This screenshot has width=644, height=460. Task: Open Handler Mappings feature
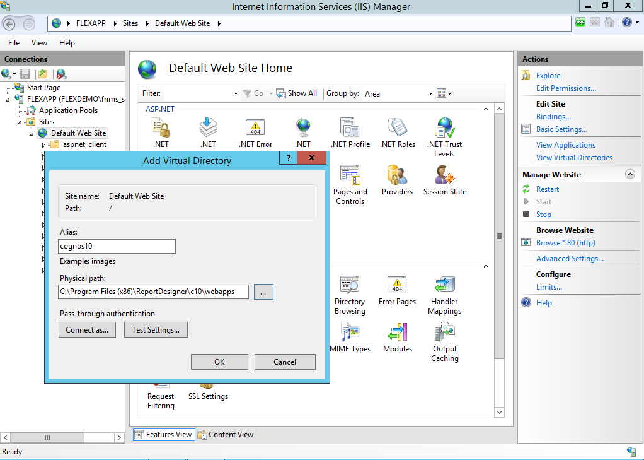pyautogui.click(x=444, y=295)
